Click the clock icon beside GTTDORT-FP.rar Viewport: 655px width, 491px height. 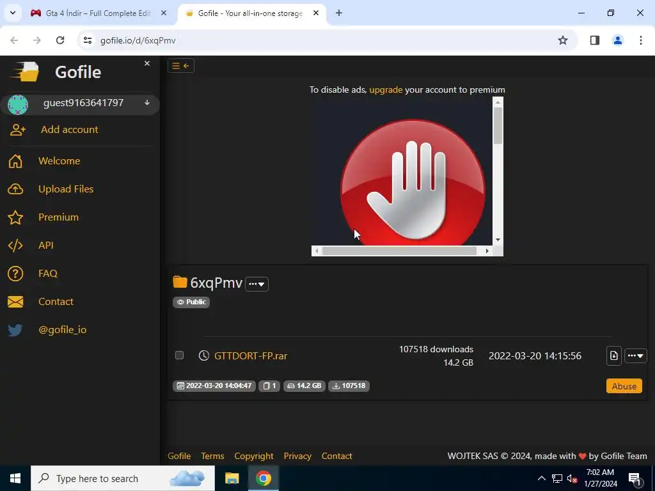pyautogui.click(x=204, y=355)
